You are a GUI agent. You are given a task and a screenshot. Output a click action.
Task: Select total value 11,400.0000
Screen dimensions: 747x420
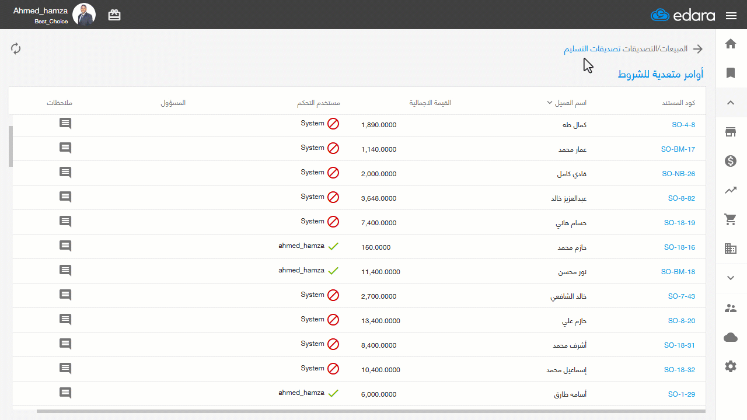tap(381, 272)
